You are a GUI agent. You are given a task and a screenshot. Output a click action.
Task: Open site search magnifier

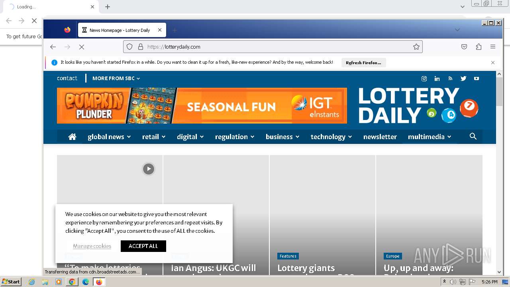(473, 136)
